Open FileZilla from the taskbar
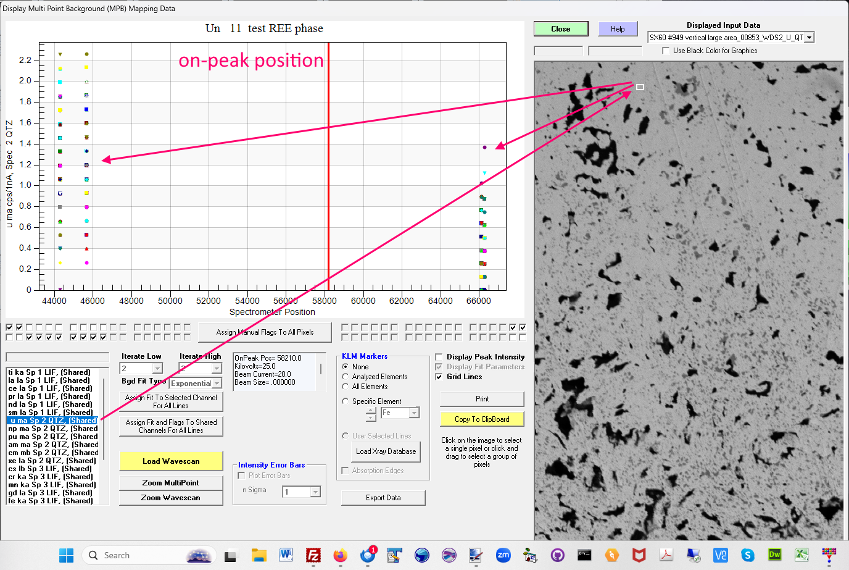This screenshot has width=849, height=570. pyautogui.click(x=313, y=555)
